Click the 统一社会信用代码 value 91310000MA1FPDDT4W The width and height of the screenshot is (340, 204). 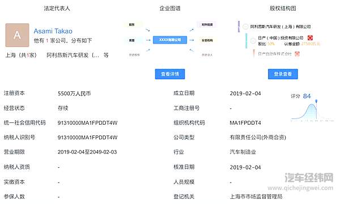pyautogui.click(x=87, y=123)
